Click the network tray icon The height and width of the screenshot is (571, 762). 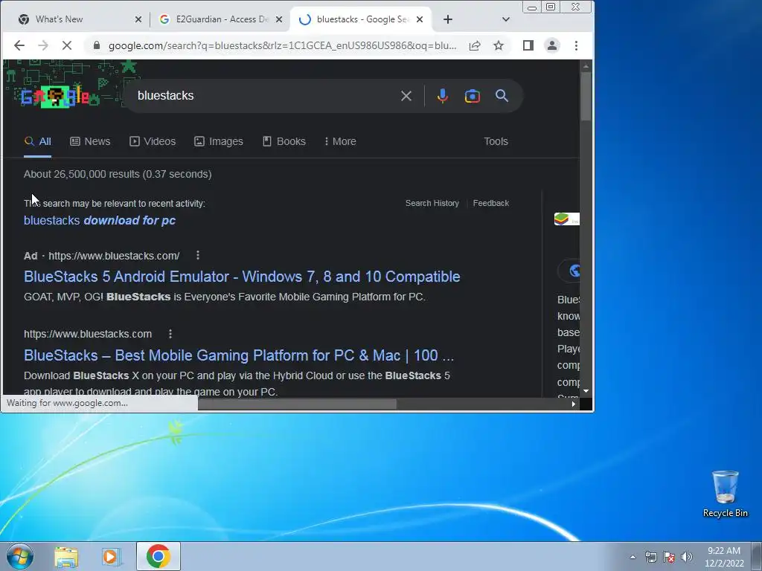tap(650, 557)
